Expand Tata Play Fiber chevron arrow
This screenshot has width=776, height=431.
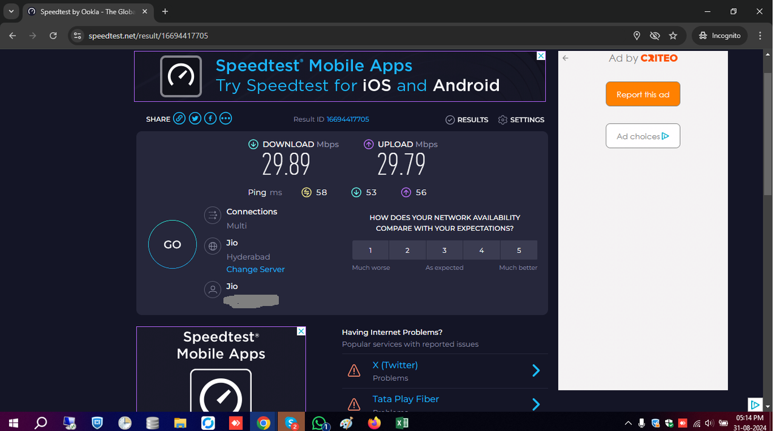coord(536,404)
